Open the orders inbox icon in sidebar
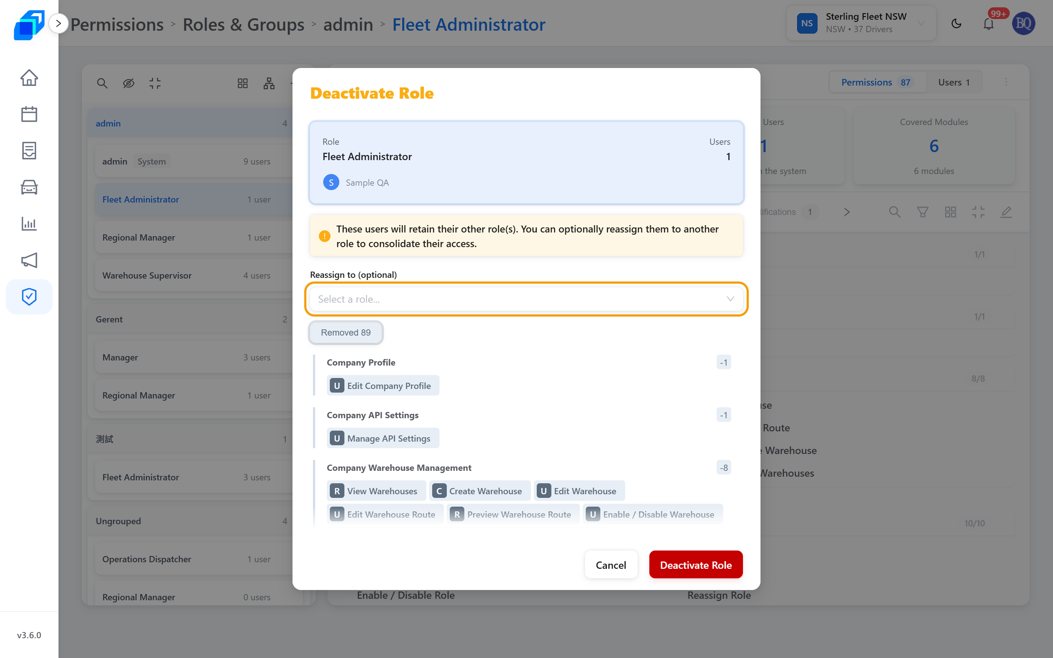The width and height of the screenshot is (1053, 658). [x=29, y=151]
